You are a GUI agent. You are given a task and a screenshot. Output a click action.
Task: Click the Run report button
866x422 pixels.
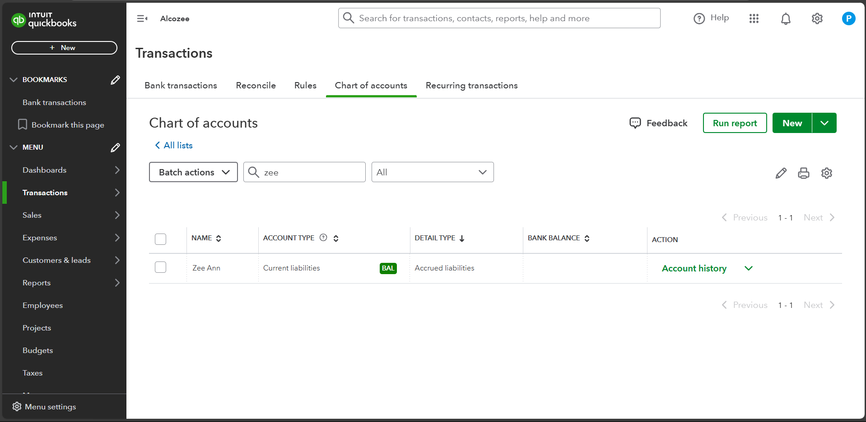735,123
